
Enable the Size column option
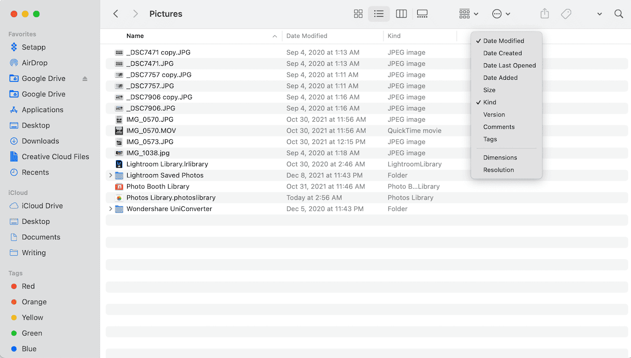[x=489, y=90]
